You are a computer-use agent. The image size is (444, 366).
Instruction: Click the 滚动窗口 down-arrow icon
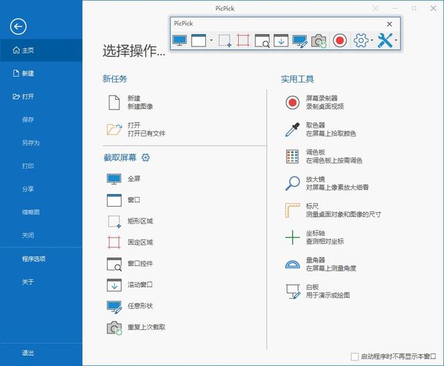click(114, 285)
